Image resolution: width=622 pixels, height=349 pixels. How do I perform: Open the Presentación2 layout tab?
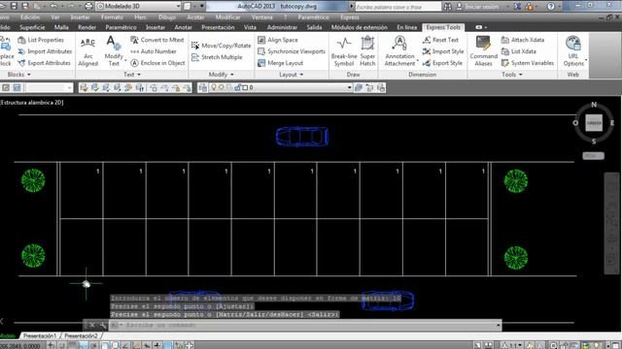81,336
